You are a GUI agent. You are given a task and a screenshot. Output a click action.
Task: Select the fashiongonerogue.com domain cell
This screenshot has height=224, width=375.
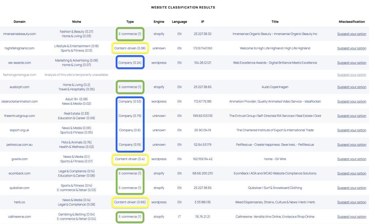coord(19,75)
